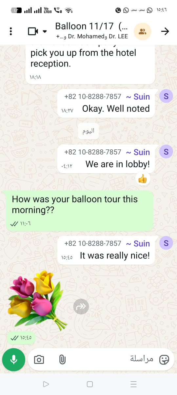Tap the group members avatar icon
This screenshot has width=177, height=395.
click(143, 31)
